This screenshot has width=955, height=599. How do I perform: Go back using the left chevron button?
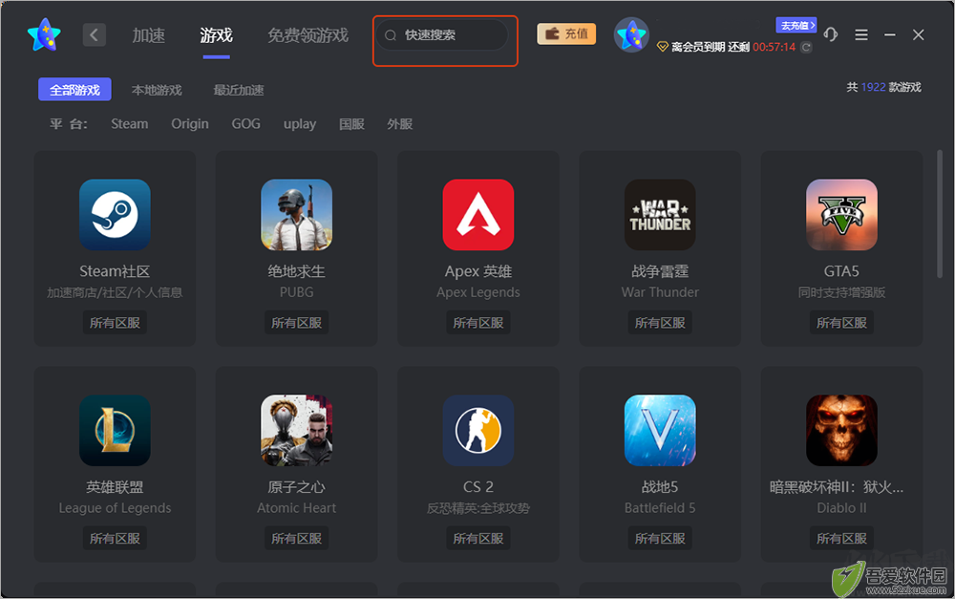(94, 35)
